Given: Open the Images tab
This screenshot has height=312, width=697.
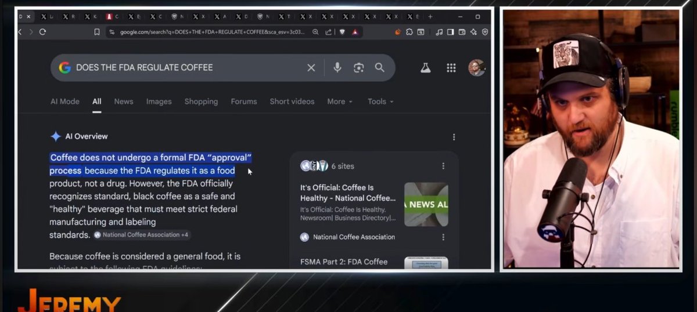Looking at the screenshot, I should tap(159, 101).
